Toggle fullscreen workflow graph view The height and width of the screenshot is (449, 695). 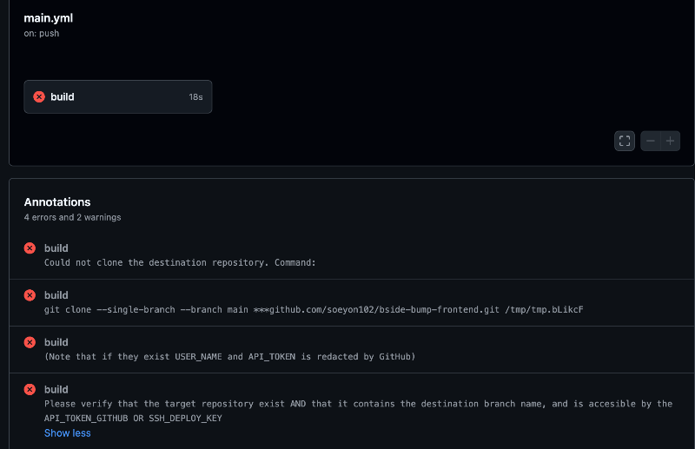click(625, 141)
